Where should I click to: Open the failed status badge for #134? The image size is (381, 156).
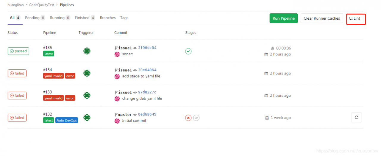[x=17, y=73]
